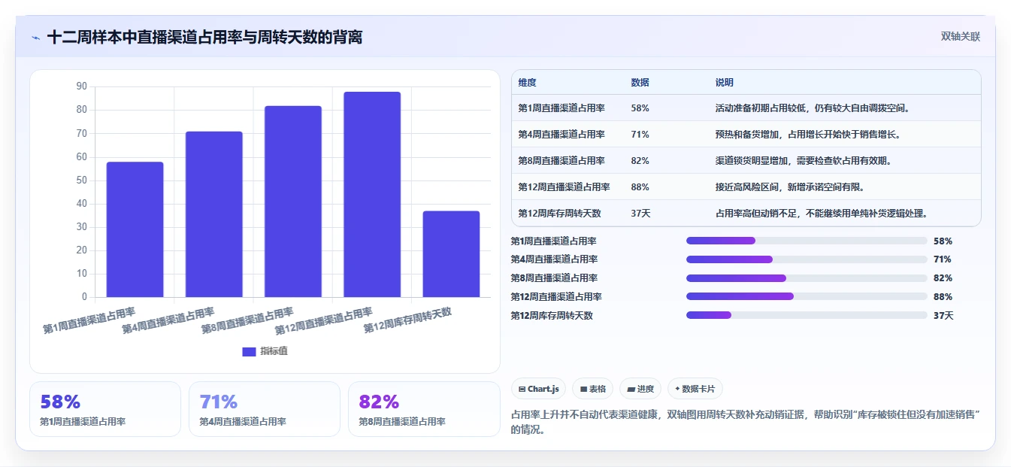
Task: Click the 第12周直播渠道占用率 bar in the chart
Action: point(372,194)
